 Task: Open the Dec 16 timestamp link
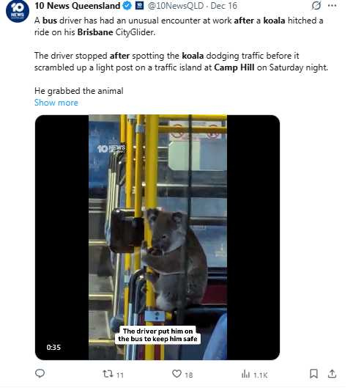223,6
